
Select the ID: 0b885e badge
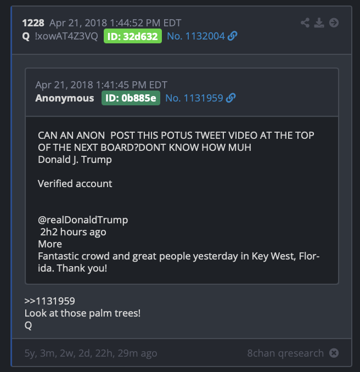pos(131,98)
